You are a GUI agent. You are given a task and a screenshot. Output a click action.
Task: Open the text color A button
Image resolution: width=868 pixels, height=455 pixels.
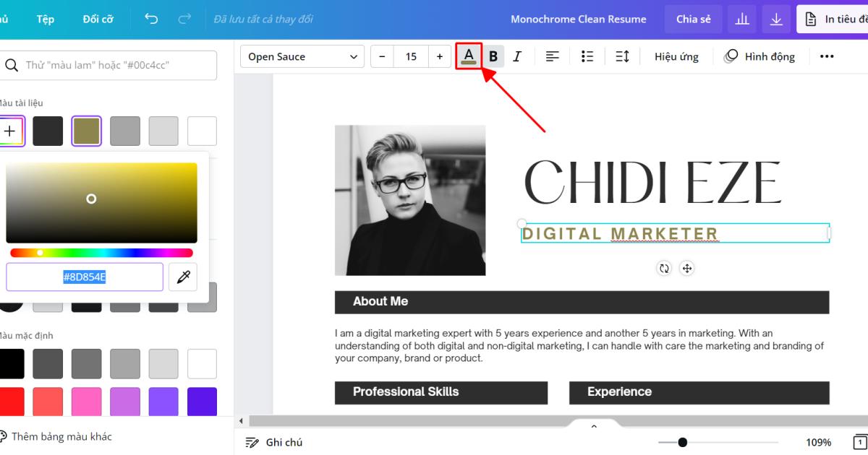point(469,56)
